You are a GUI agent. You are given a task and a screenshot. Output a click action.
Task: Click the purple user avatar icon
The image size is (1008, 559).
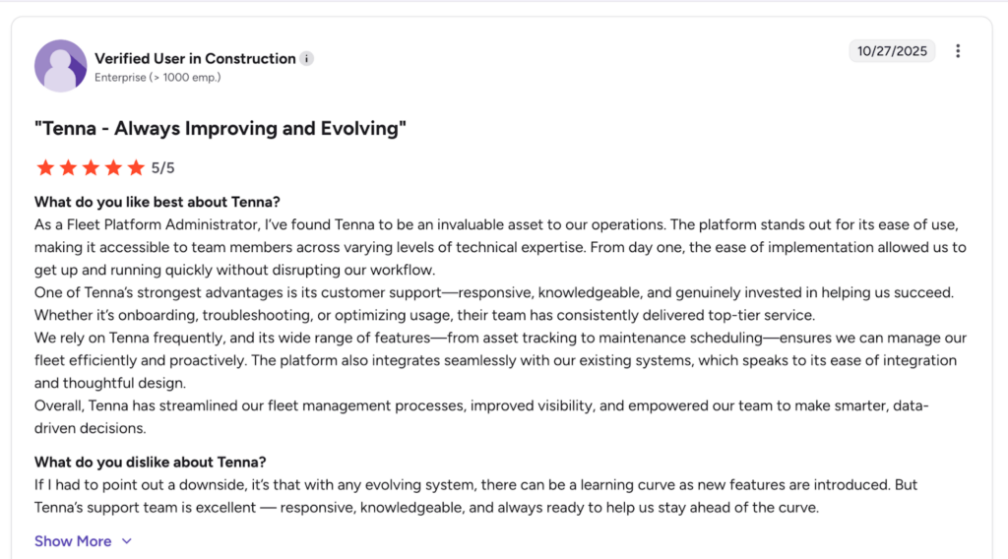(61, 66)
